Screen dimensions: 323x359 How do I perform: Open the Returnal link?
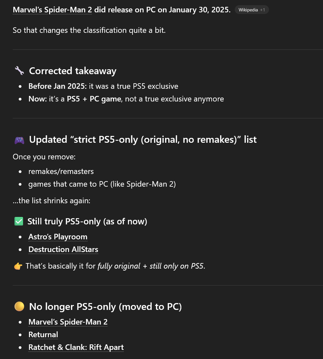pyautogui.click(x=43, y=335)
